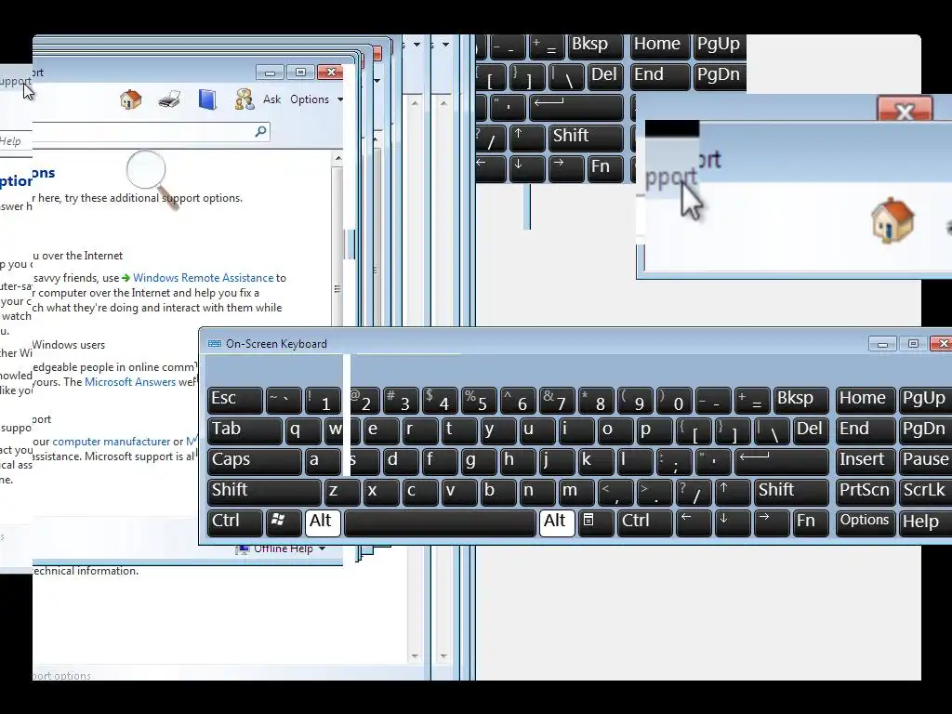
Task: Tap Fn key on partial top keyboard
Action: coord(605,167)
